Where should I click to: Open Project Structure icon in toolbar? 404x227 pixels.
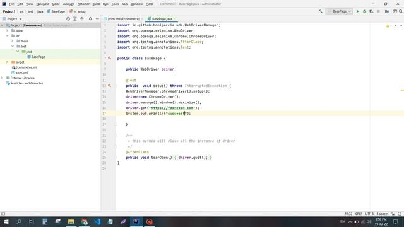387,11
